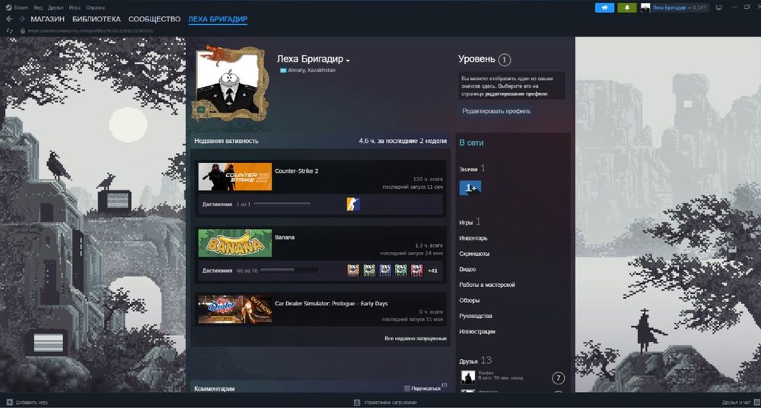
Task: Click the friend's level 7 badge
Action: 558,378
